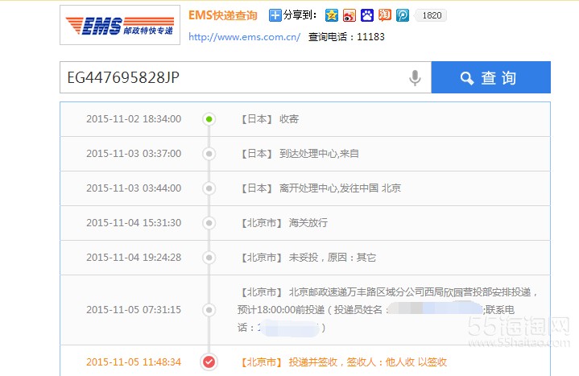Click marker for 未妥投 event
Viewport: 579px width, 376px height.
[209, 258]
